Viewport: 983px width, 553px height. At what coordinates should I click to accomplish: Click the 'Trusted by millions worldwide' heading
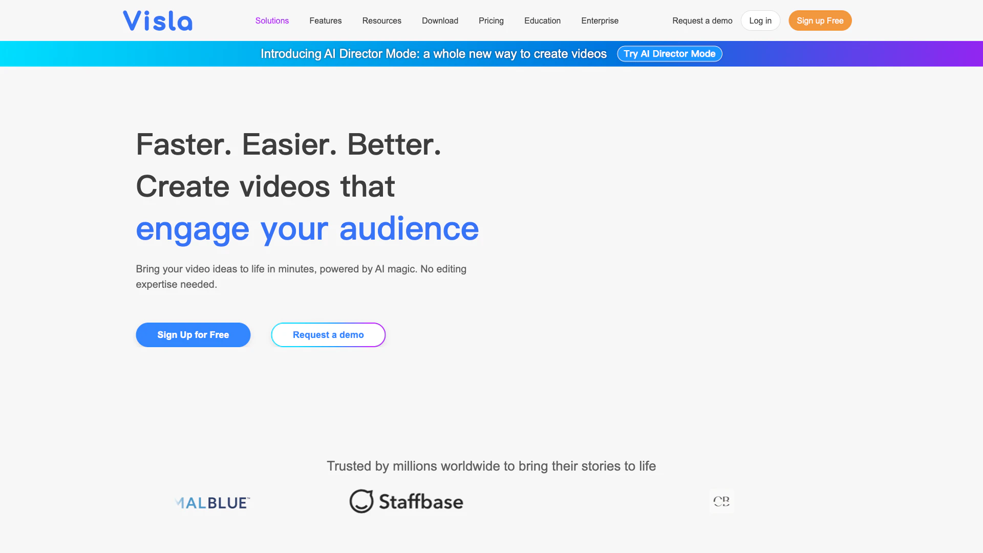491,466
